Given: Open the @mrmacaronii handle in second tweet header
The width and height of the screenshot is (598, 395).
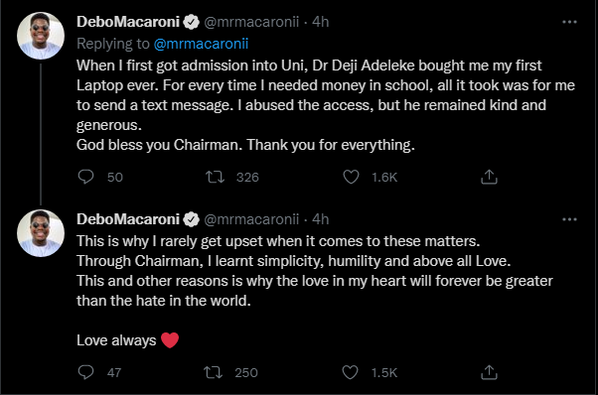Looking at the screenshot, I should tap(251, 219).
